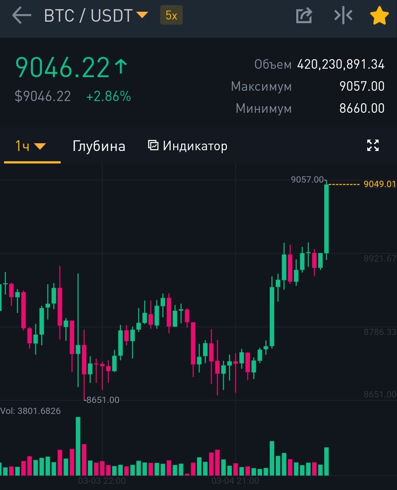Tap the 9057.00 high marker on chart
397x490 pixels.
tap(307, 180)
